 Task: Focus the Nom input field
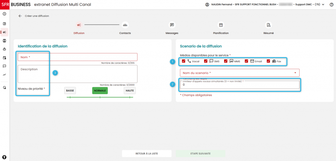77,57
